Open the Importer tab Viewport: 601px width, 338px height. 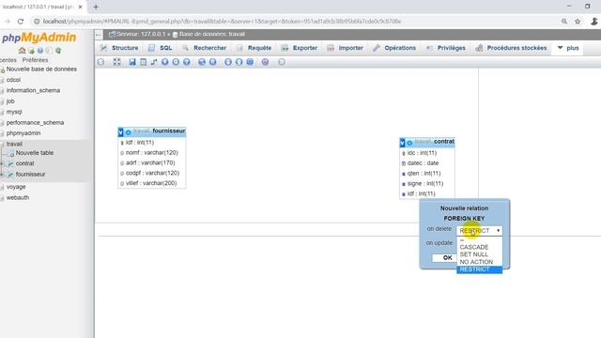click(345, 48)
